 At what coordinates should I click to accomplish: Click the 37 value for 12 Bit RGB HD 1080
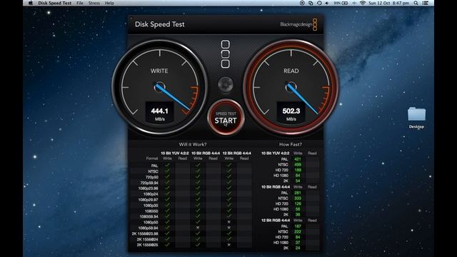[x=298, y=243]
